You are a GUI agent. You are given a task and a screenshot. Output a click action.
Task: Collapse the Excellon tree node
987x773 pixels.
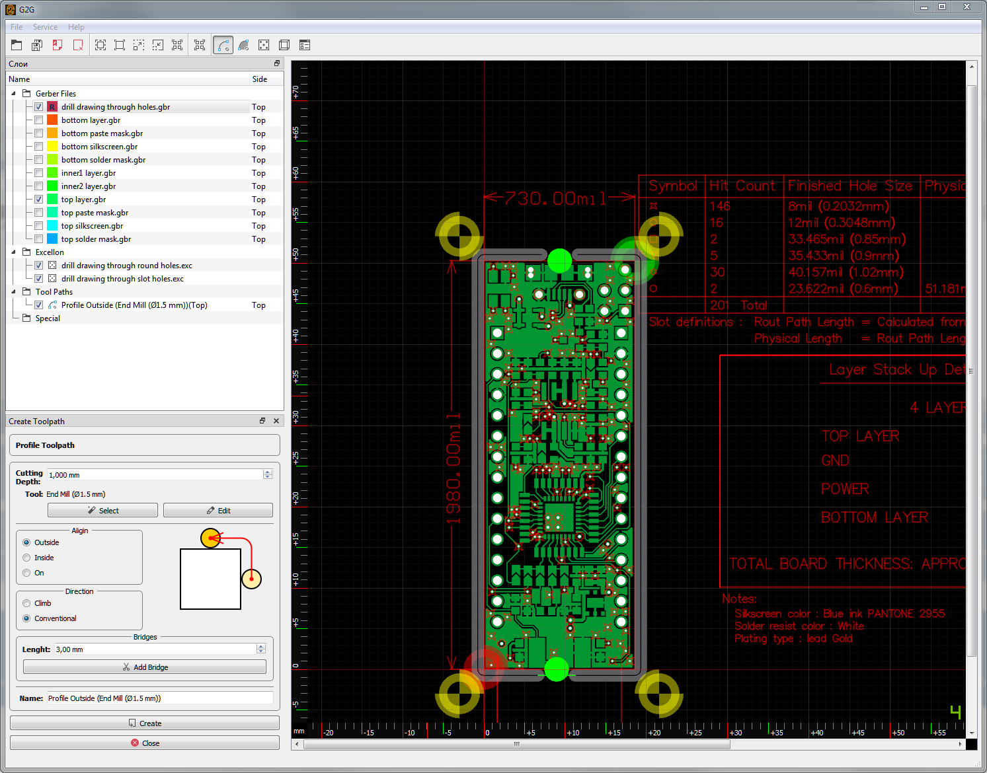(x=14, y=252)
